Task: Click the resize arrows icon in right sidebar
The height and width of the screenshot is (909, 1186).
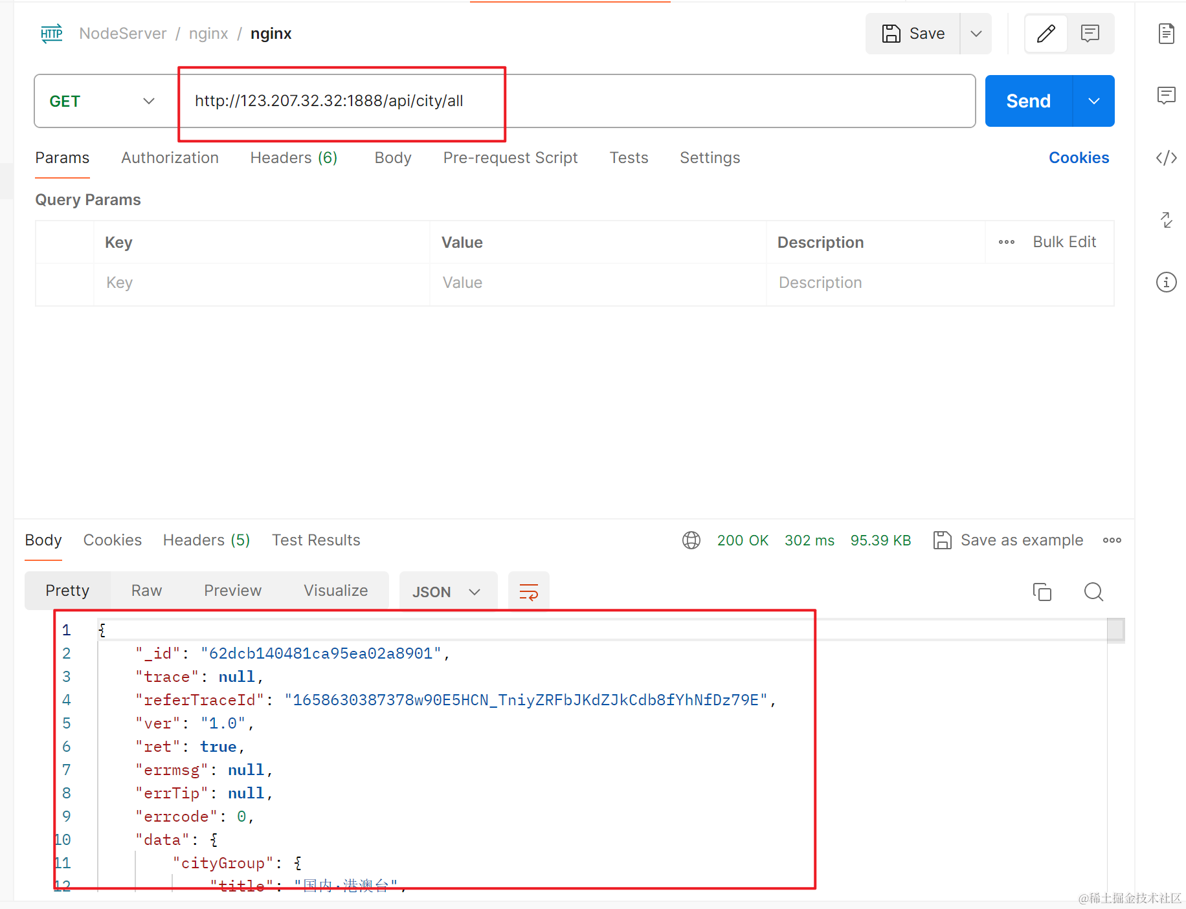Action: (1166, 220)
